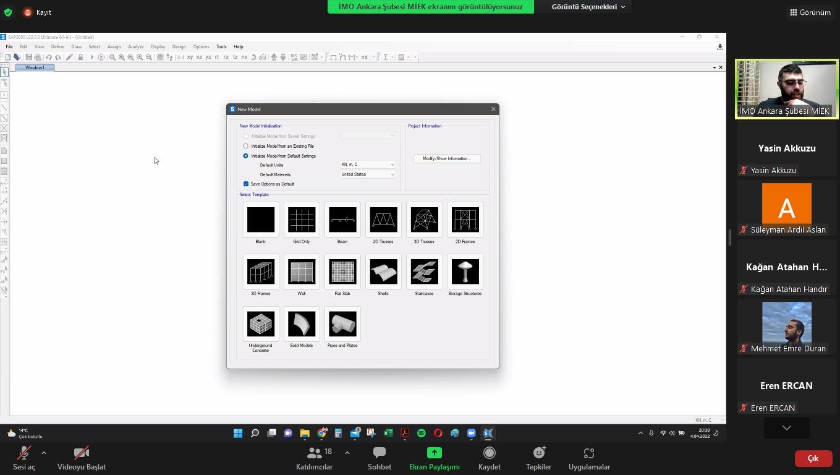Open the Sohbet chat panel
840x475 pixels.
(380, 458)
